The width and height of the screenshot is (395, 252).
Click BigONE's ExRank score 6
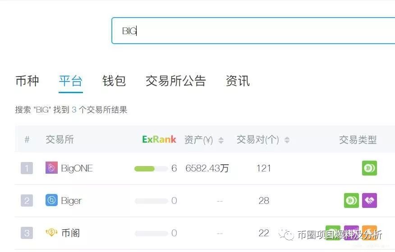point(174,168)
